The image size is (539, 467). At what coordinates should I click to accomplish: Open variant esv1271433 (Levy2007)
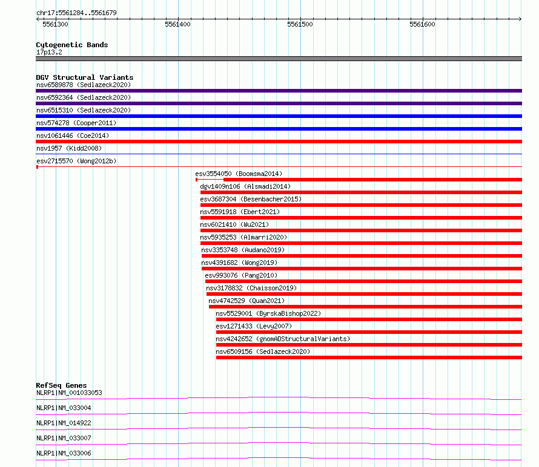254,326
